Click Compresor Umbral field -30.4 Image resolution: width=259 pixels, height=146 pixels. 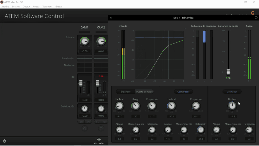(x=171, y=116)
